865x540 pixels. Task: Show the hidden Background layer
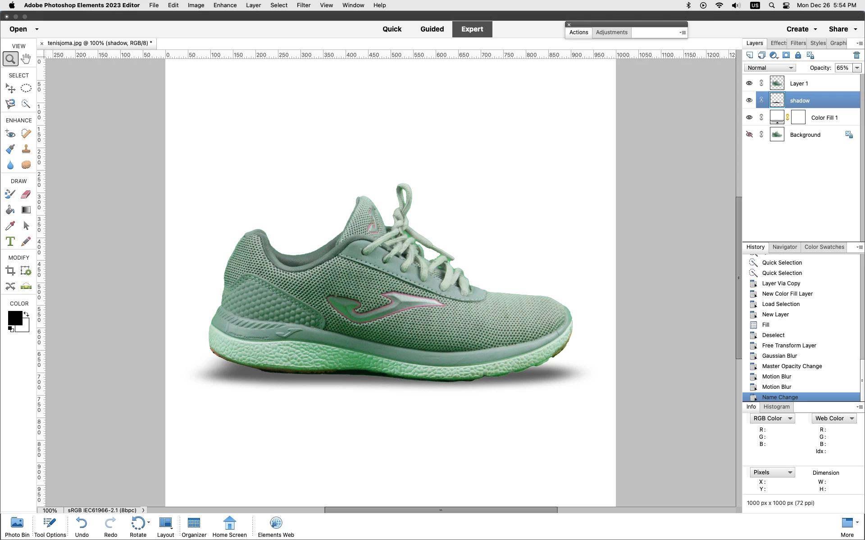tap(749, 135)
